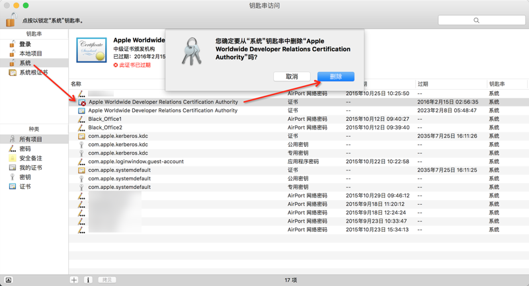Screen dimensions: 529x286
Task: Click the key icon of com.apple.systemdefault 公用密钥
Action: (81, 179)
